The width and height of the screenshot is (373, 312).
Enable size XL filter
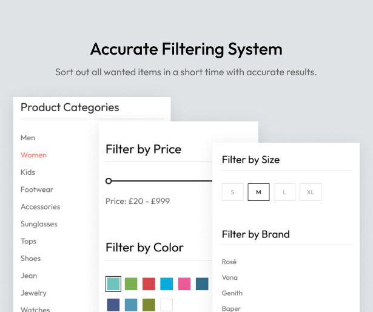(x=311, y=192)
